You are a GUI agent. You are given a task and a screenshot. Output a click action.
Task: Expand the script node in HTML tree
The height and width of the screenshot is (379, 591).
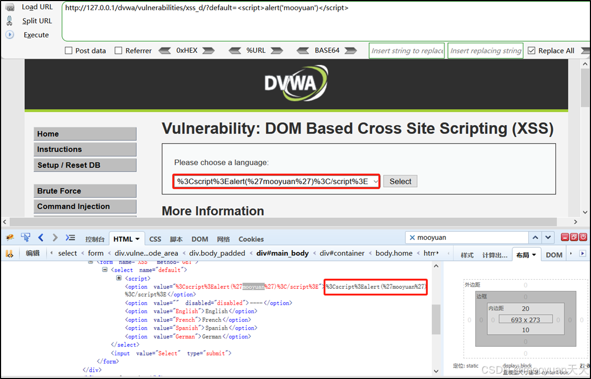[x=119, y=278]
